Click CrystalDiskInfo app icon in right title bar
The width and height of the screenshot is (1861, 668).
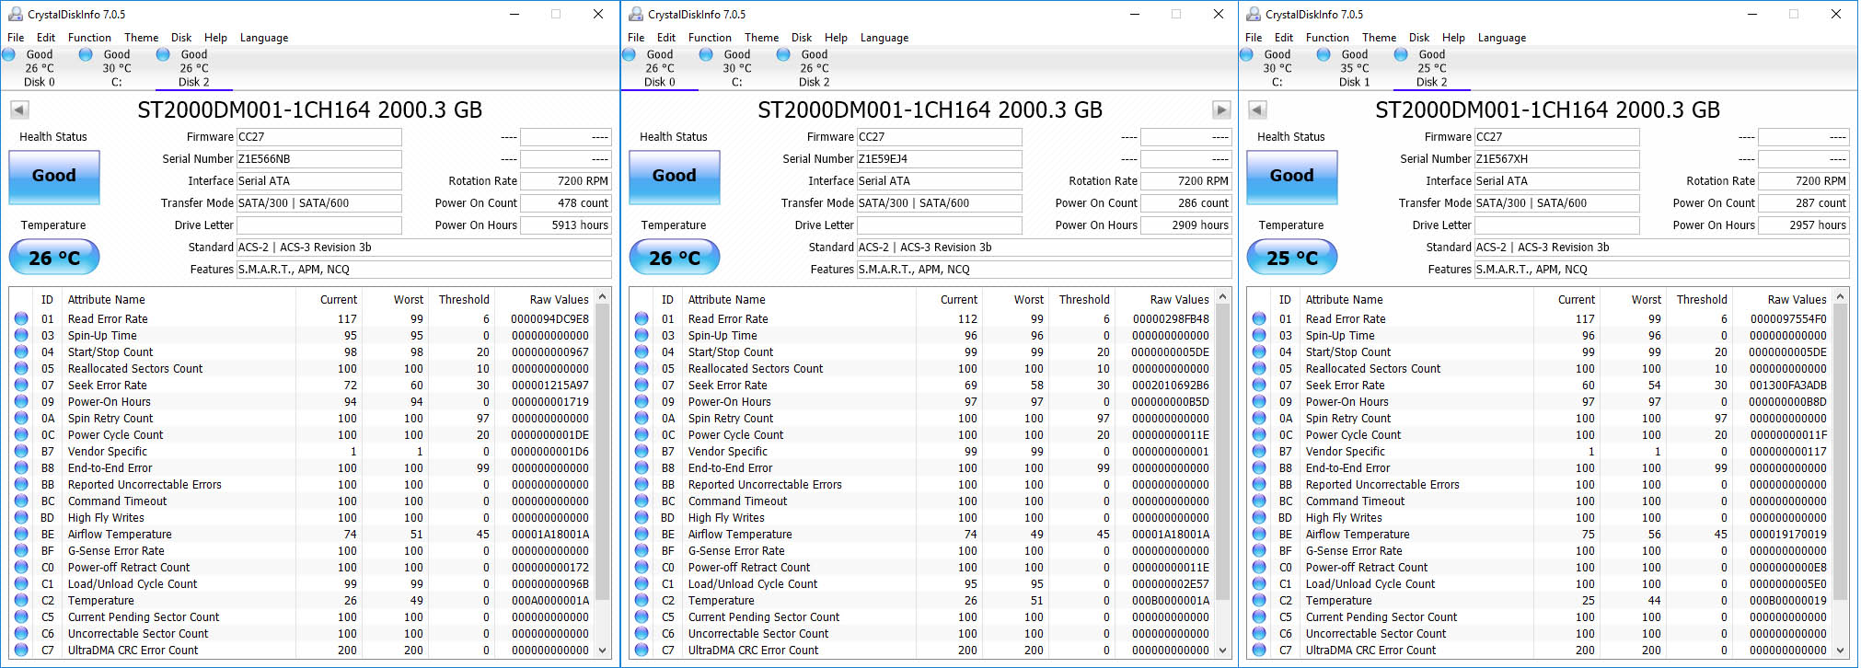tap(1253, 14)
